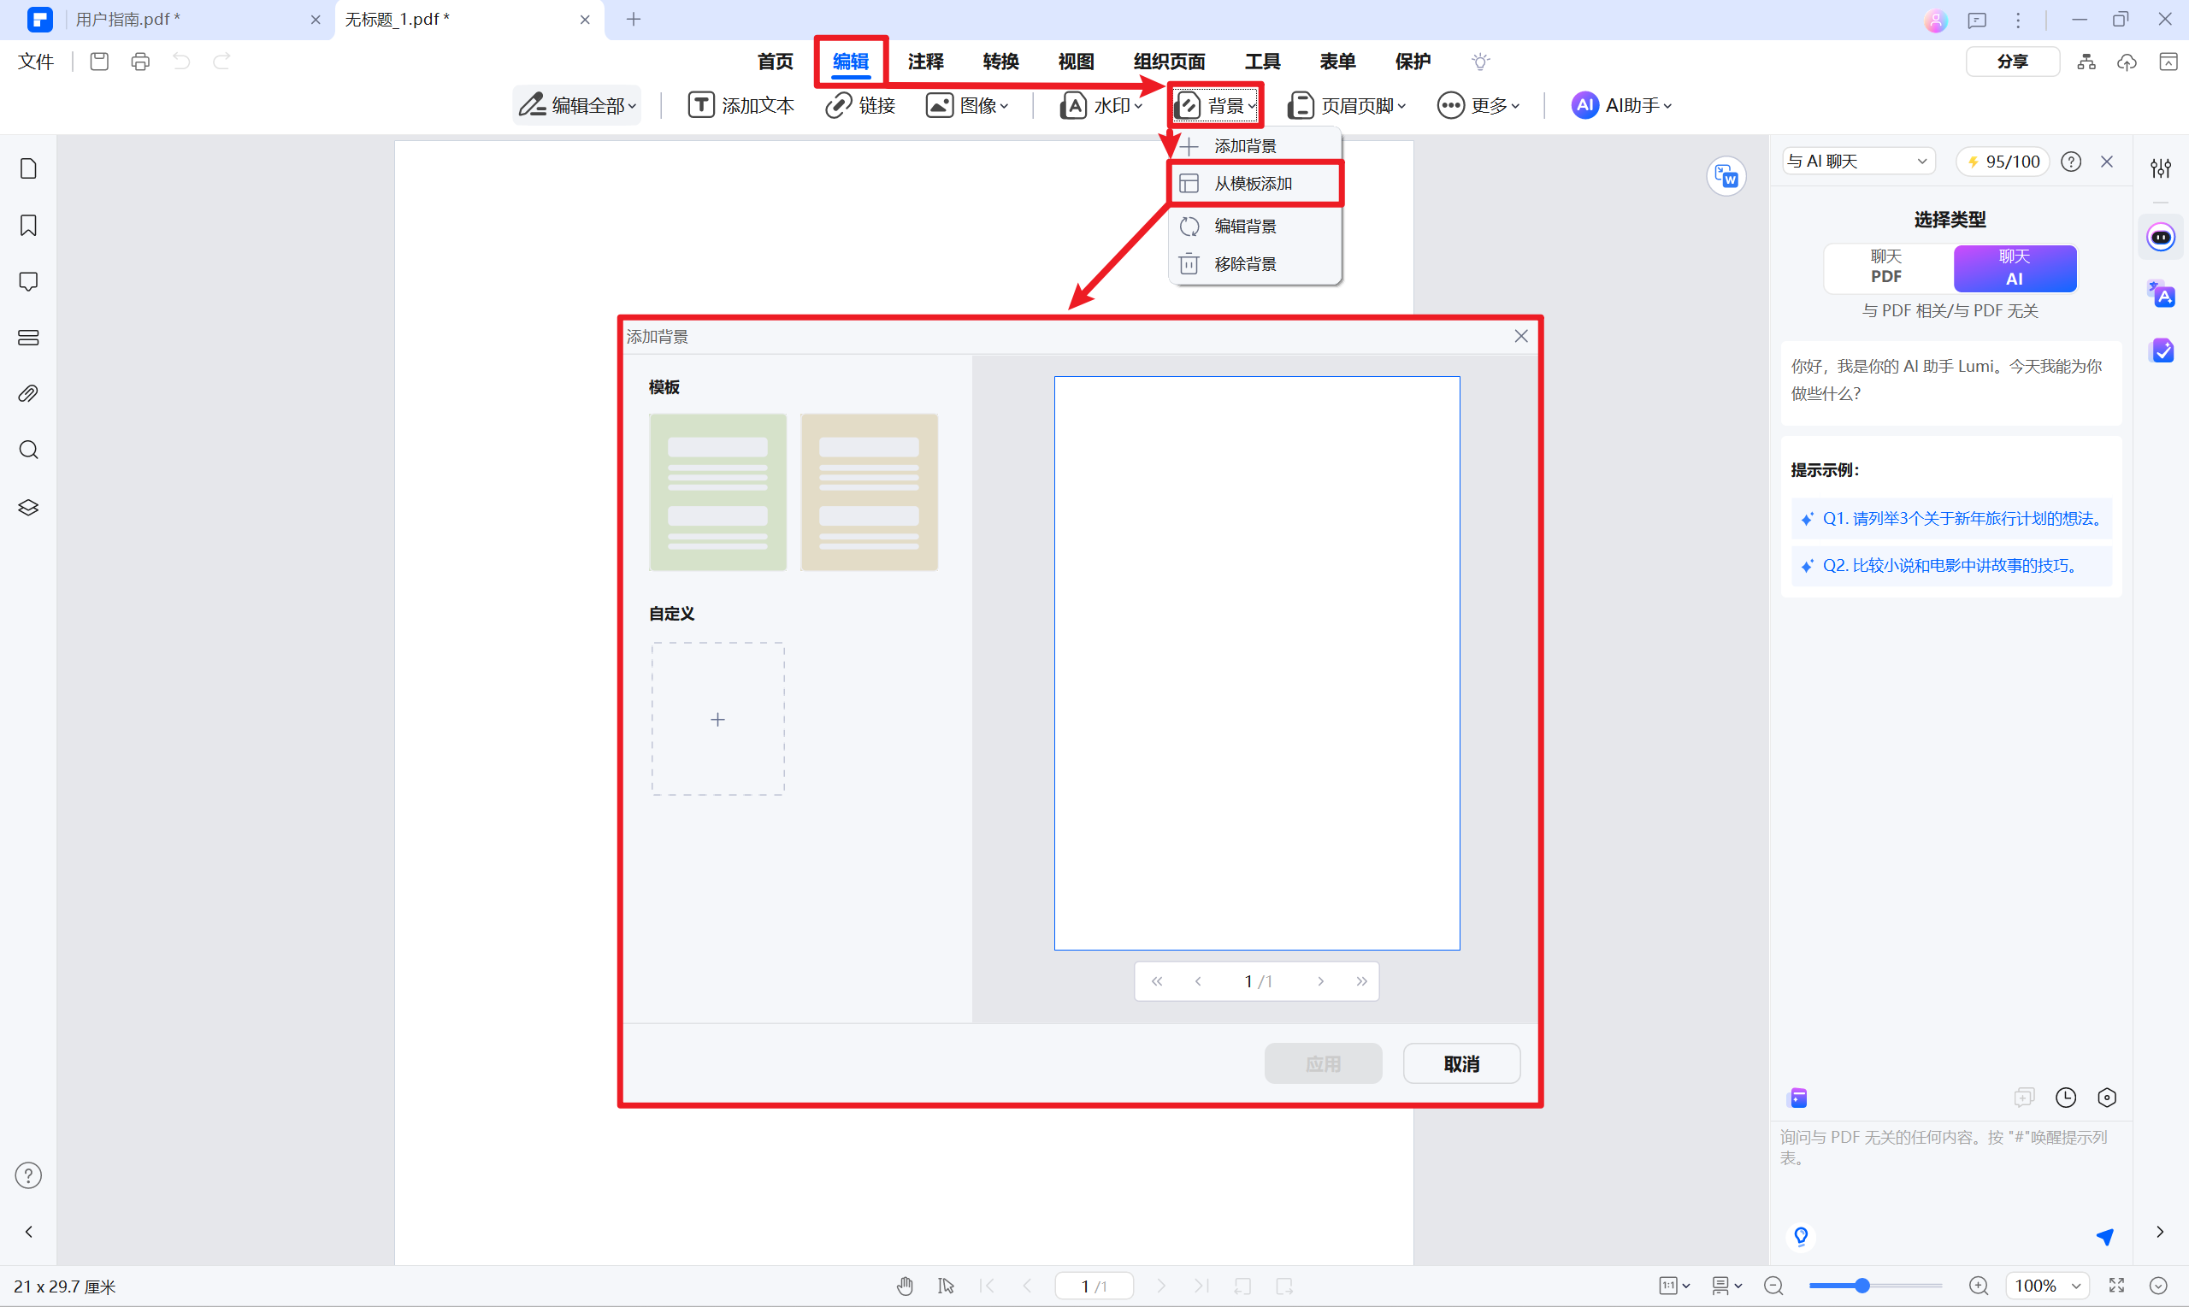Open the layers panel icon
The height and width of the screenshot is (1307, 2189).
(28, 507)
